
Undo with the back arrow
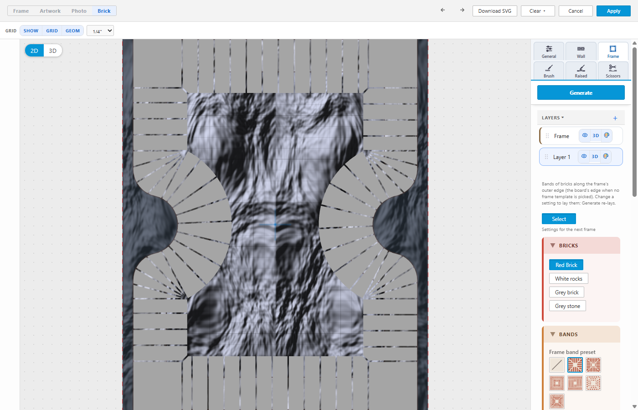point(442,10)
